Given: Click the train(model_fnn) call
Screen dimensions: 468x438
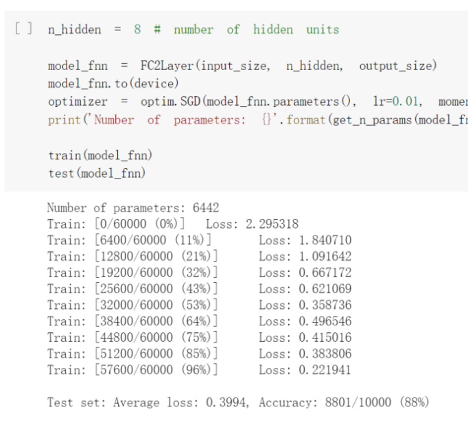Looking at the screenshot, I should tap(100, 155).
